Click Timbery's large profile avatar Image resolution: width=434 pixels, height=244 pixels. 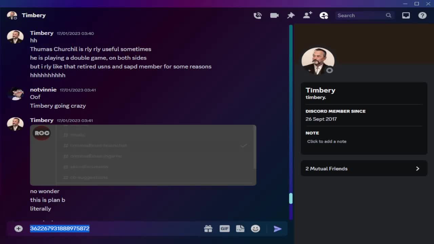[318, 61]
